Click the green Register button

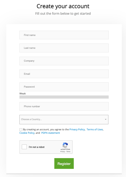pos(64,163)
